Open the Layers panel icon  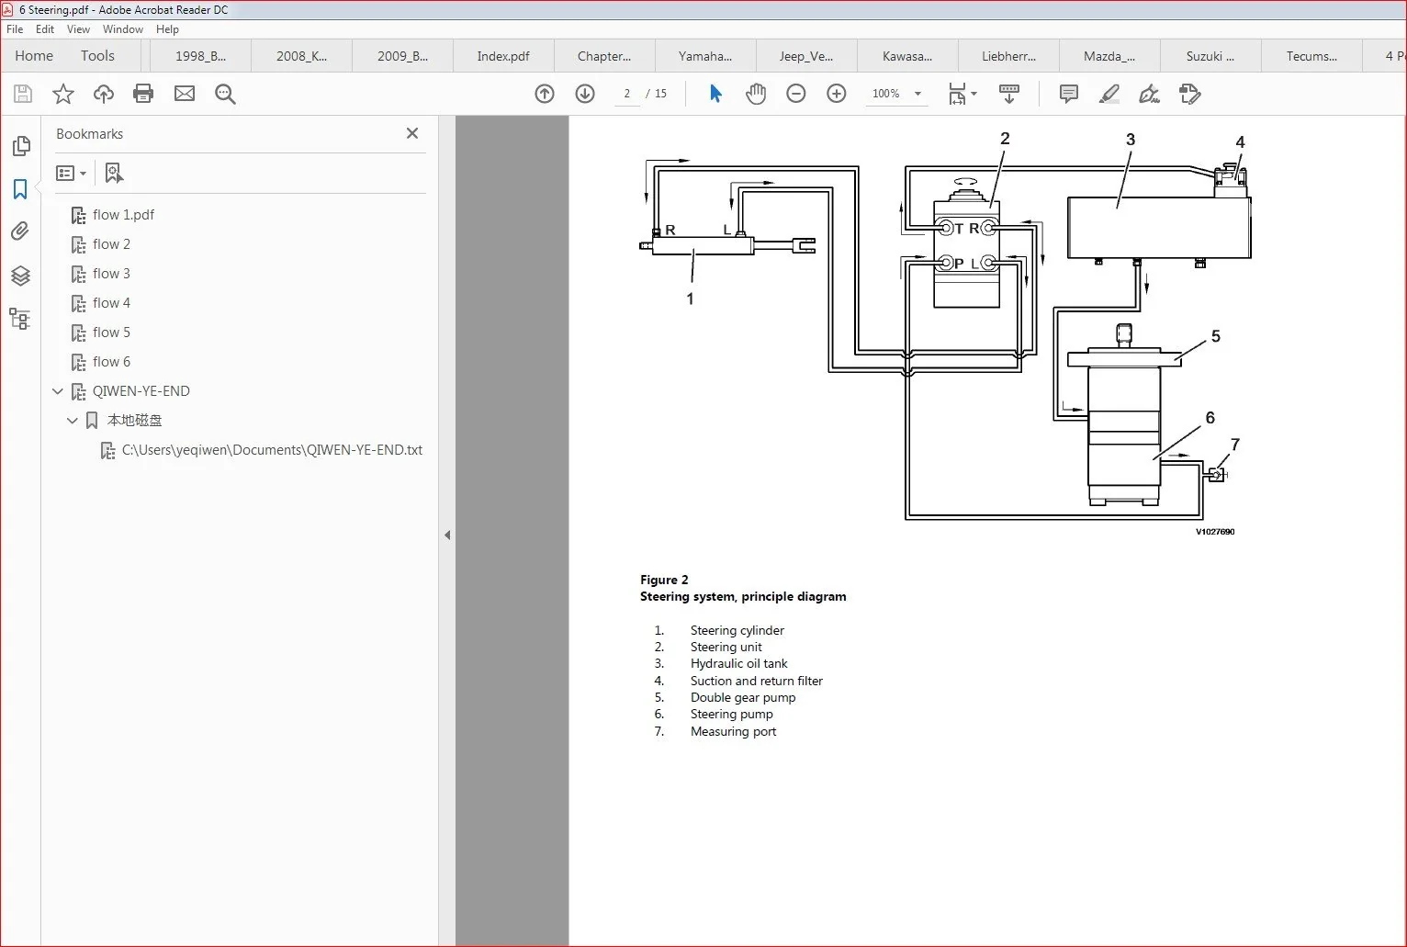pyautogui.click(x=20, y=276)
